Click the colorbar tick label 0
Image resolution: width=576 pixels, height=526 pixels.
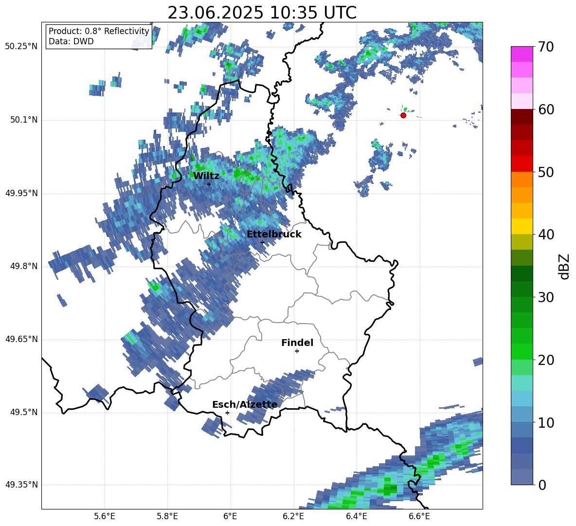(542, 485)
